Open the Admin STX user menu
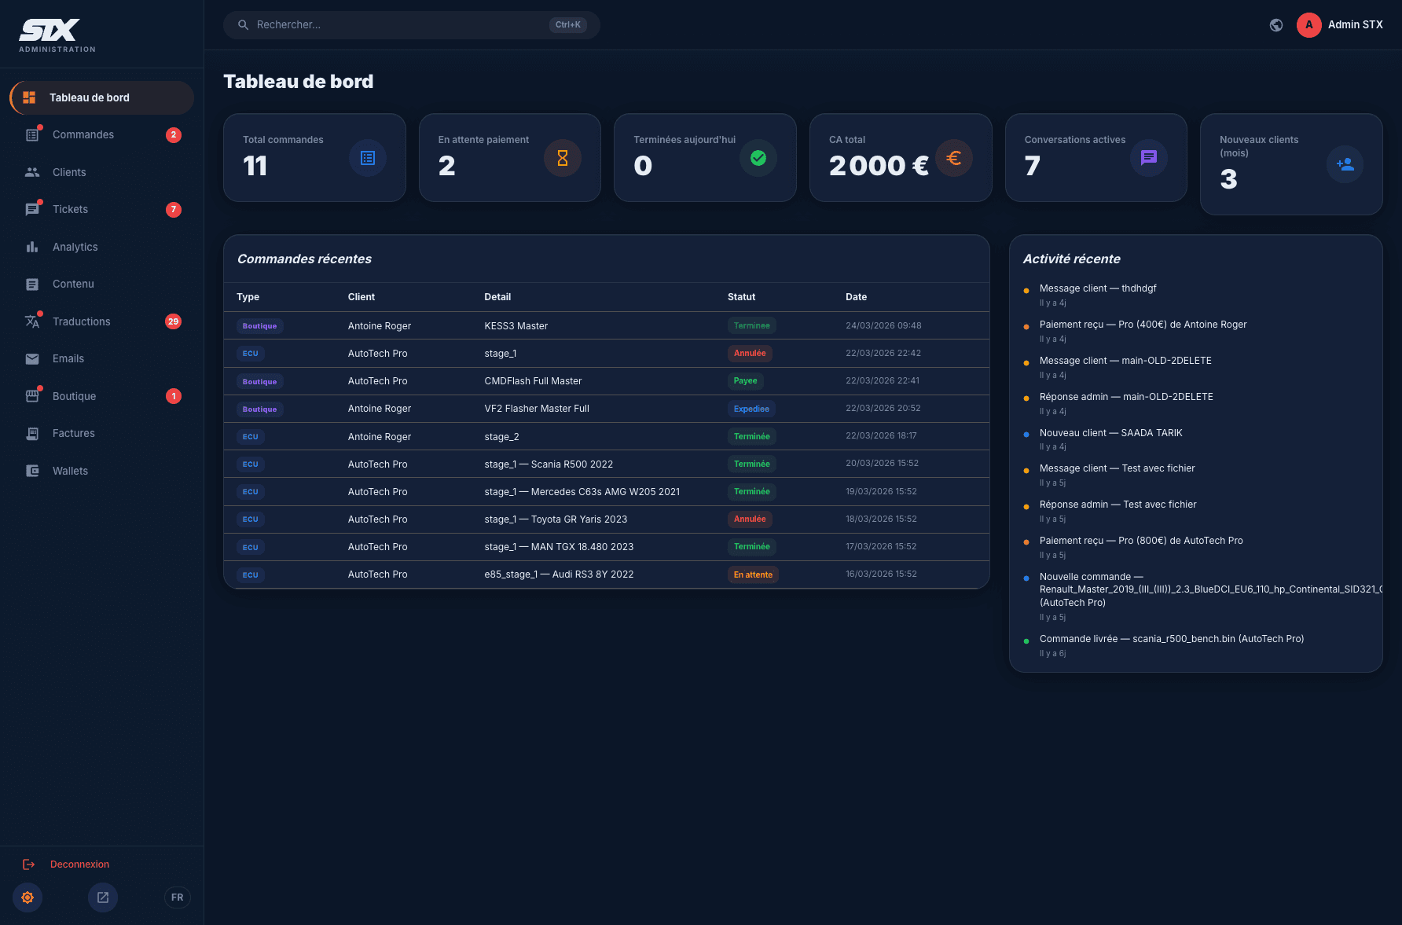 1340,25
